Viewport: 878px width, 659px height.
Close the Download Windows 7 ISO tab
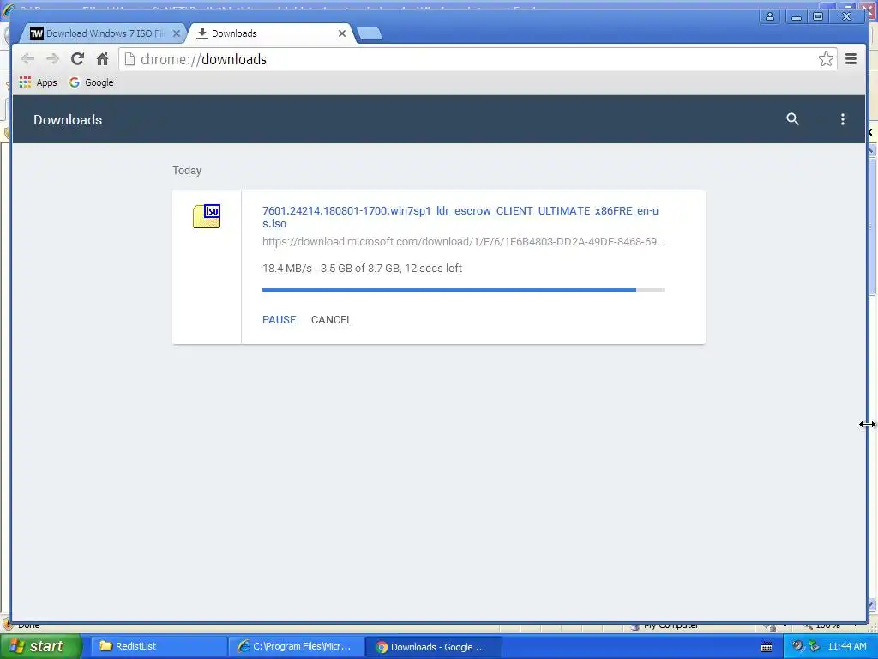[x=176, y=33]
